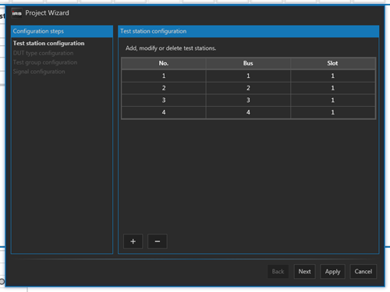The height and width of the screenshot is (292, 390).
Task: Click the No. column header
Action: click(x=164, y=63)
